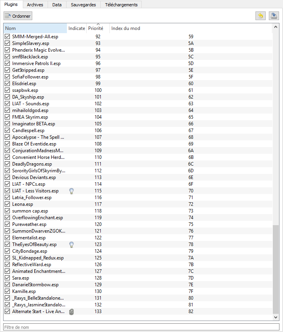Screen dimensions: 283x332
Task: Toggle the Sara.esp checkbox
Action: pos(7,278)
